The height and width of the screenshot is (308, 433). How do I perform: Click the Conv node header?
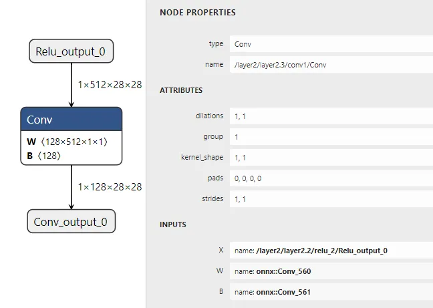point(71,120)
